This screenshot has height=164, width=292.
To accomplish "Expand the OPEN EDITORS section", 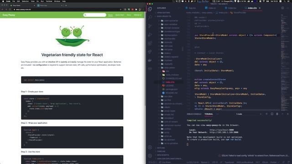I will point(163,13).
